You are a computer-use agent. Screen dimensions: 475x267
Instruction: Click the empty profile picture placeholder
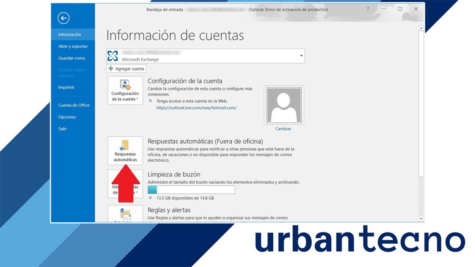coord(283,104)
